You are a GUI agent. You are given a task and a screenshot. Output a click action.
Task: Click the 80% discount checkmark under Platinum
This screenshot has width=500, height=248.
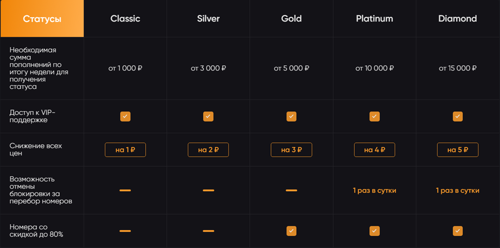(374, 231)
